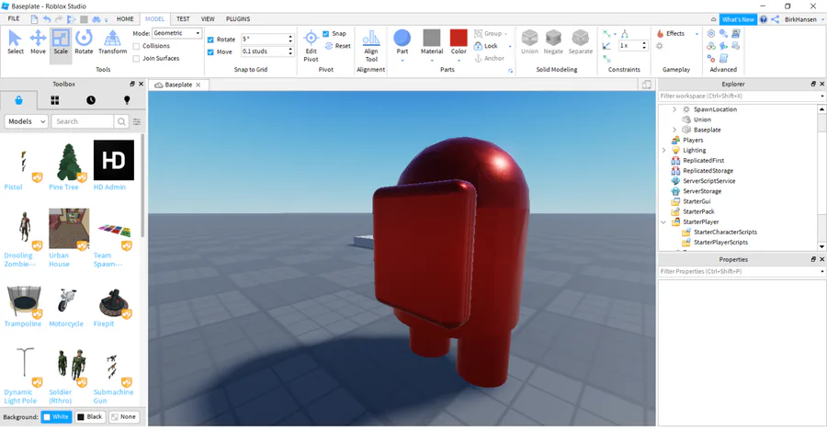
Task: Click the red Color swatch
Action: pyautogui.click(x=459, y=38)
